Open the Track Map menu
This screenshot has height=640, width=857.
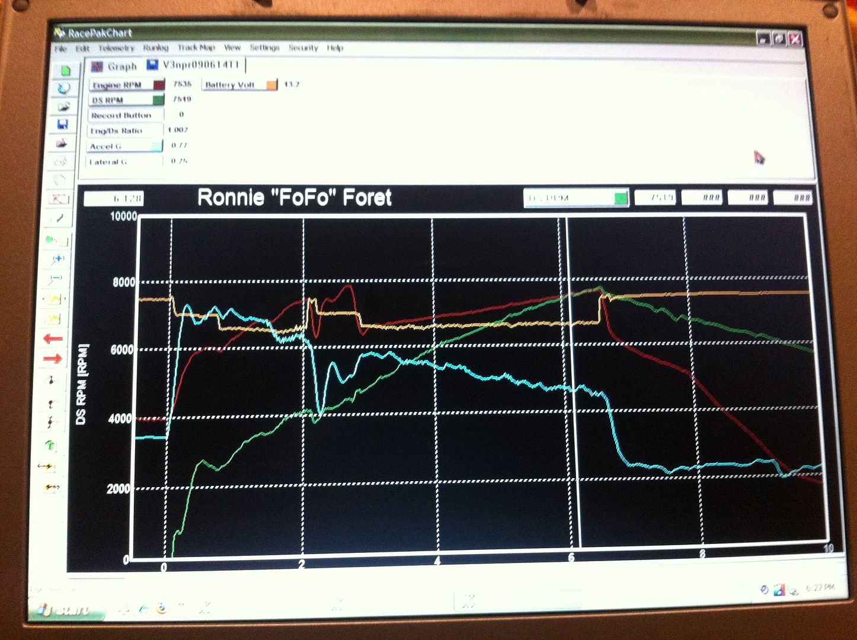click(196, 47)
